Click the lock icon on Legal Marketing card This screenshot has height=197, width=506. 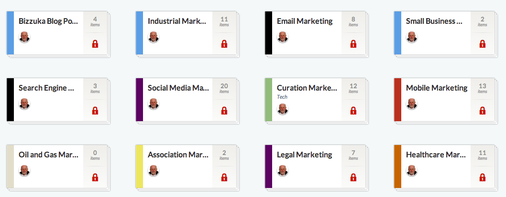(x=353, y=177)
